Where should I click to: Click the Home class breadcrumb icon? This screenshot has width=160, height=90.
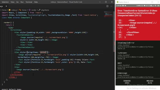tap(20, 10)
